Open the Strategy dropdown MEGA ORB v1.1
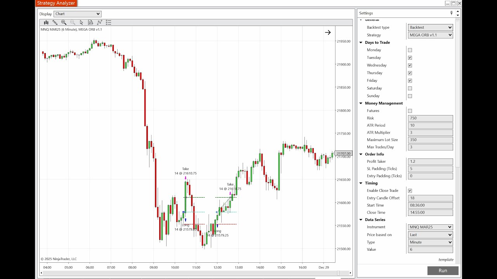497x279 pixels. [x=431, y=35]
